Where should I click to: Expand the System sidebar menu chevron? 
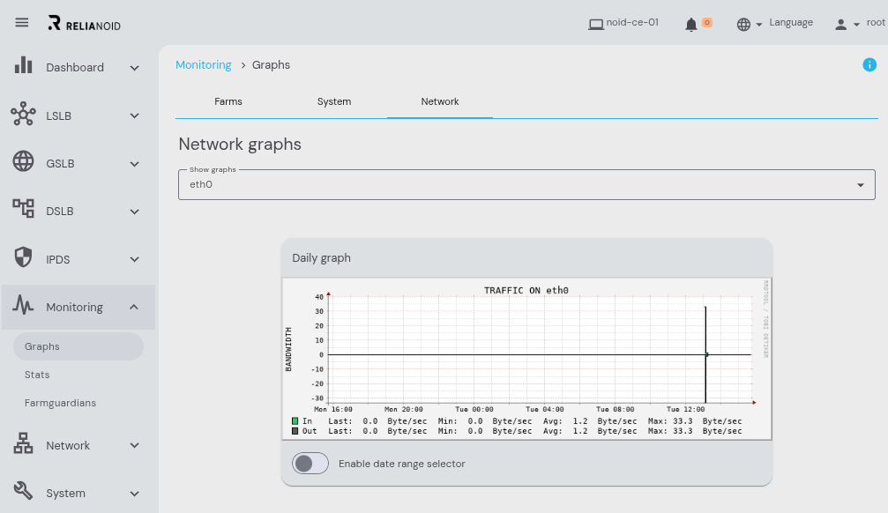pos(134,494)
